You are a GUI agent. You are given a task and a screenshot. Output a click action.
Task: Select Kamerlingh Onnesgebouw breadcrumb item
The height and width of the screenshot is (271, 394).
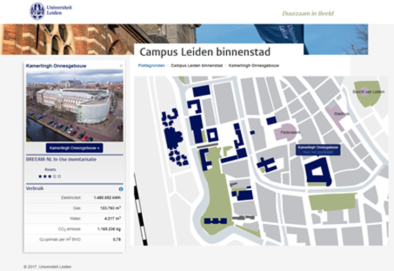point(254,65)
